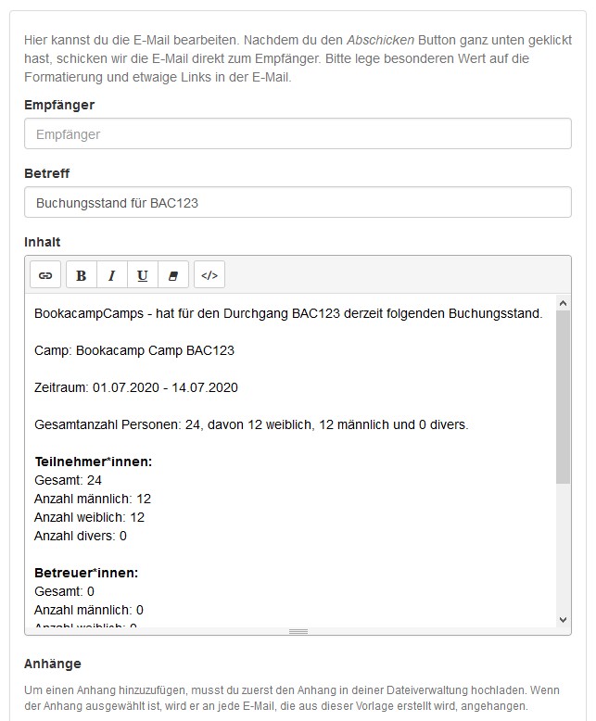Click the Camp: Bookacamp Camp BAC123 line
The height and width of the screenshot is (721, 596).
(x=134, y=350)
